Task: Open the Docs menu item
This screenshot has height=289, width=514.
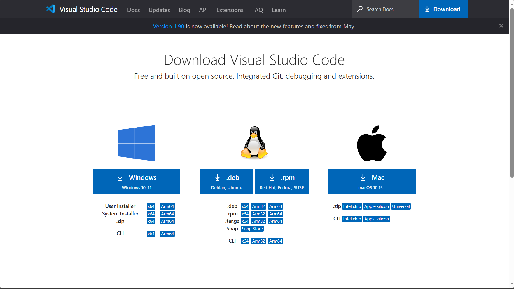Action: pyautogui.click(x=133, y=10)
